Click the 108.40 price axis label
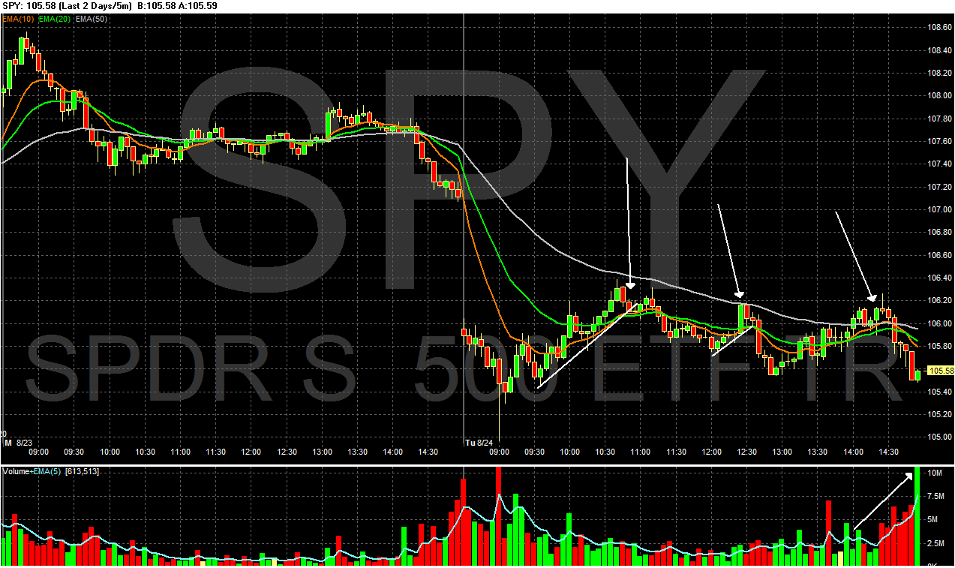 (x=941, y=50)
